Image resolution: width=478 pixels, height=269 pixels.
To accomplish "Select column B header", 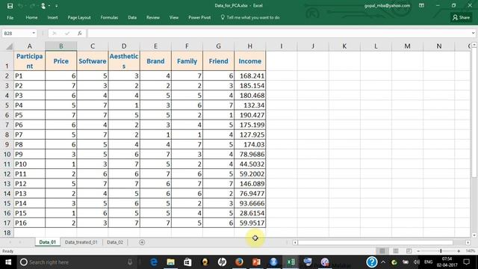I will (61, 46).
